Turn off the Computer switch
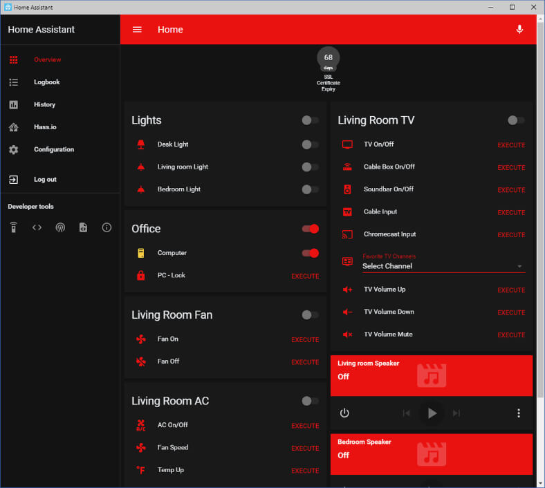This screenshot has width=545, height=488. tap(310, 253)
